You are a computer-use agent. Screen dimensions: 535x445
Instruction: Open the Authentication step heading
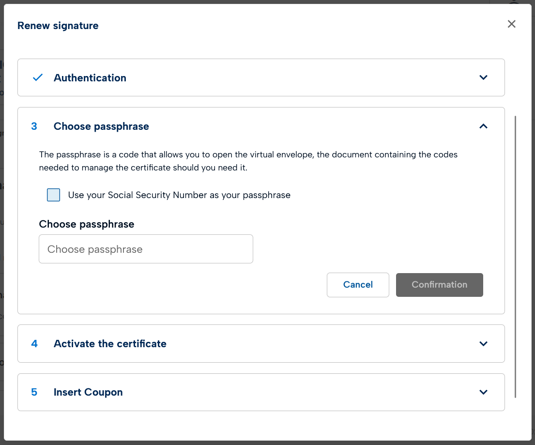(90, 78)
